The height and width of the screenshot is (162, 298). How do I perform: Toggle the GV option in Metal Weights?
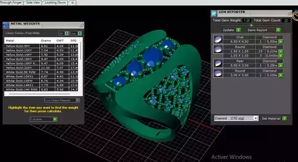click(x=63, y=33)
